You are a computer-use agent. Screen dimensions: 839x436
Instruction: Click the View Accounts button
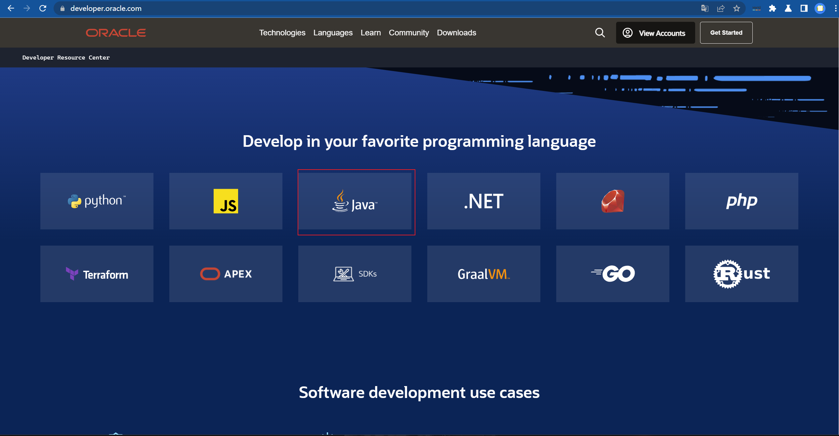[655, 33]
